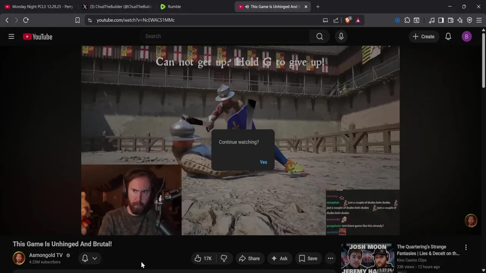Image resolution: width=486 pixels, height=273 pixels.
Task: Go back in browser history
Action: click(x=7, y=20)
